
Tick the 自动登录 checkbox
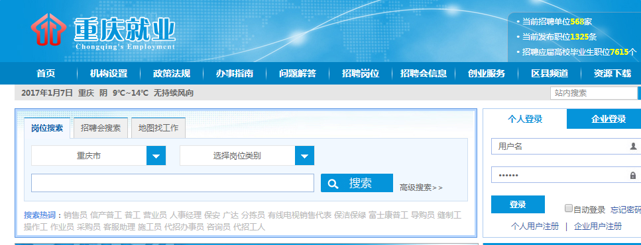[568, 209]
